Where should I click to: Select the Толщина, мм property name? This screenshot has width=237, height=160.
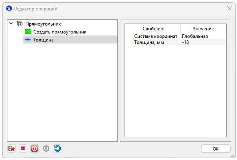pyautogui.click(x=149, y=42)
